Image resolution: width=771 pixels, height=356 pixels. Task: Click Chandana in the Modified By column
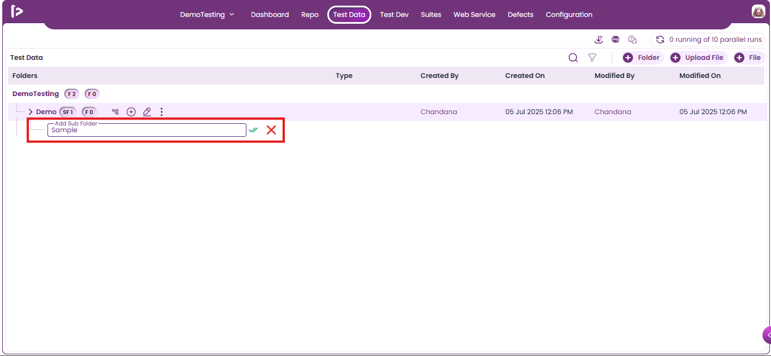click(613, 112)
